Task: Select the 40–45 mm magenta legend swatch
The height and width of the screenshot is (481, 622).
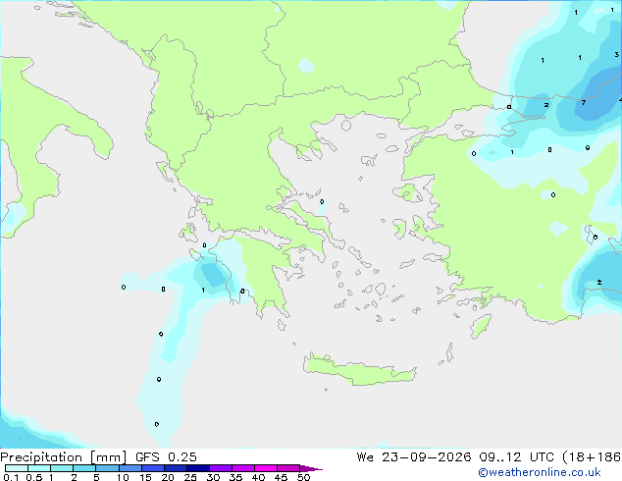Action: [x=266, y=468]
